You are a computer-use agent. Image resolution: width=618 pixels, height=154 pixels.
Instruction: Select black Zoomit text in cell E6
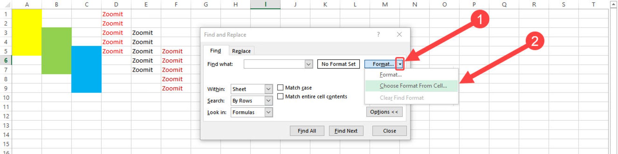(143, 61)
